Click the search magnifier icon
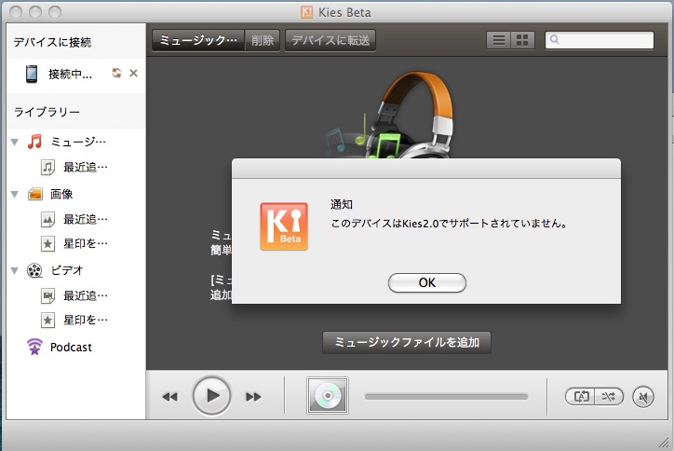674x451 pixels. (555, 39)
